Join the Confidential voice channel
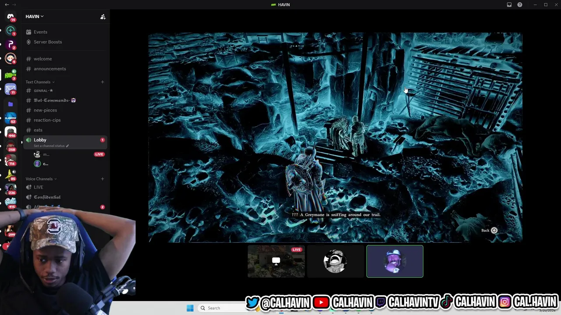This screenshot has height=315, width=561. pos(66,197)
